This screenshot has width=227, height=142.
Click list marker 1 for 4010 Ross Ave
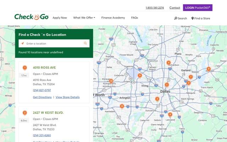tap(25, 68)
